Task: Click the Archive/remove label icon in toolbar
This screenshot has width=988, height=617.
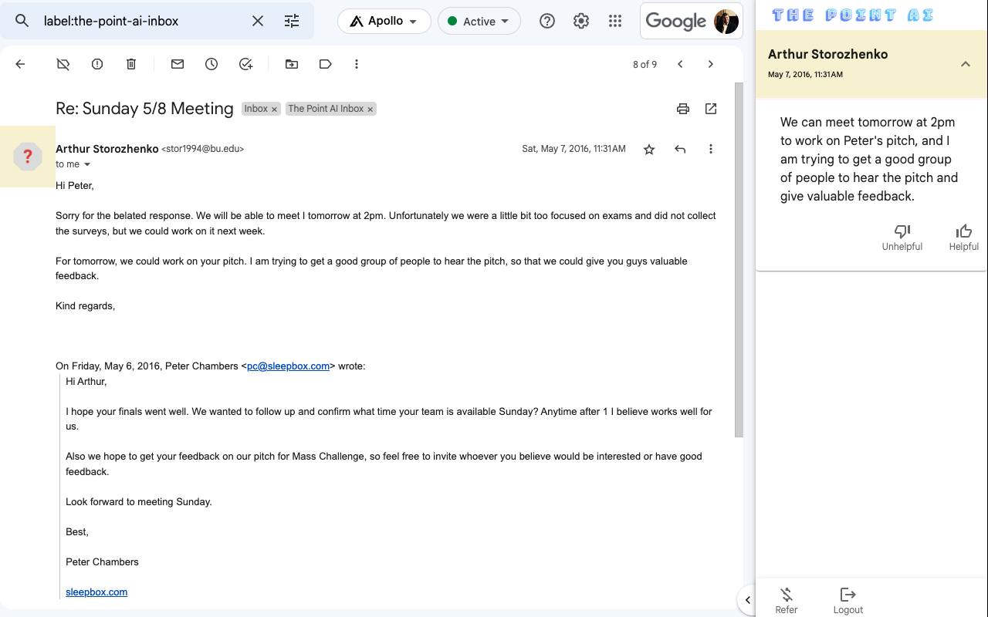Action: click(x=63, y=64)
